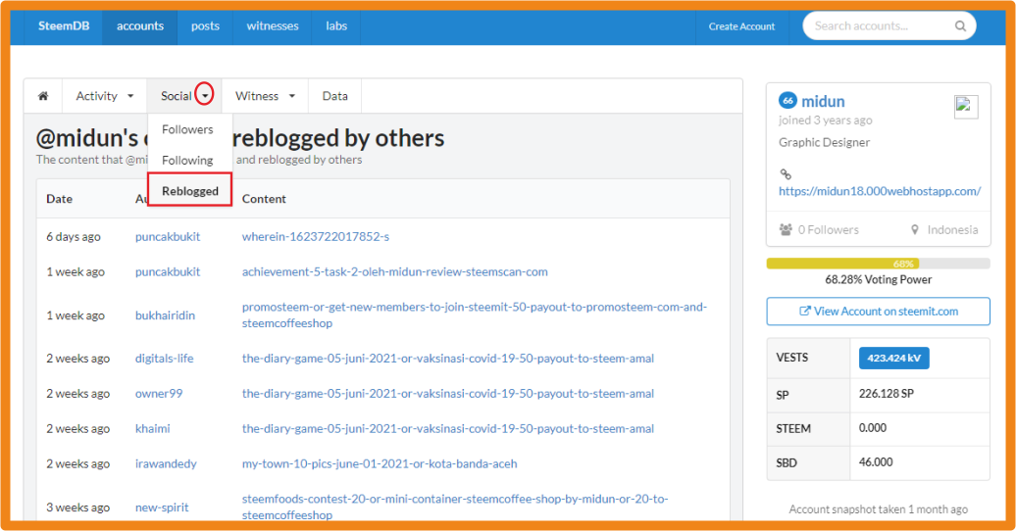Click 0 Followers text
1016x531 pixels.
[x=828, y=230]
